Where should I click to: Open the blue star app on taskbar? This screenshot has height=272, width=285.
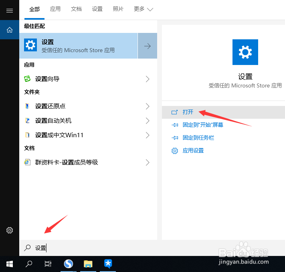(x=108, y=264)
